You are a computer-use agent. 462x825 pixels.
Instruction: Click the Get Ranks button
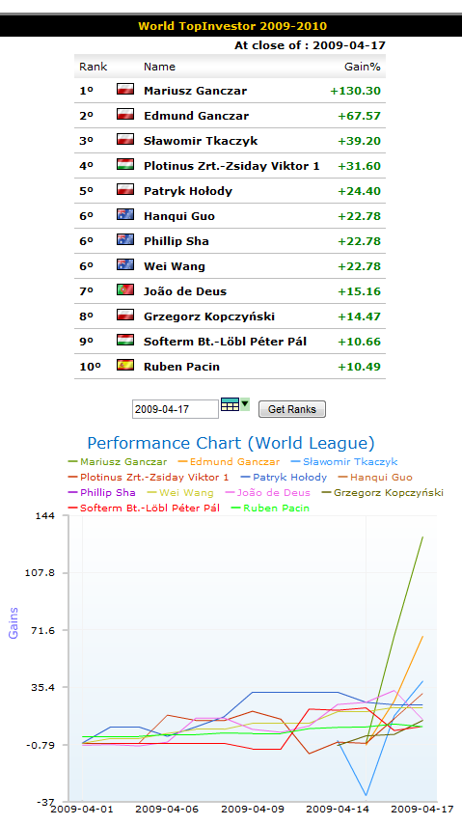coord(292,409)
